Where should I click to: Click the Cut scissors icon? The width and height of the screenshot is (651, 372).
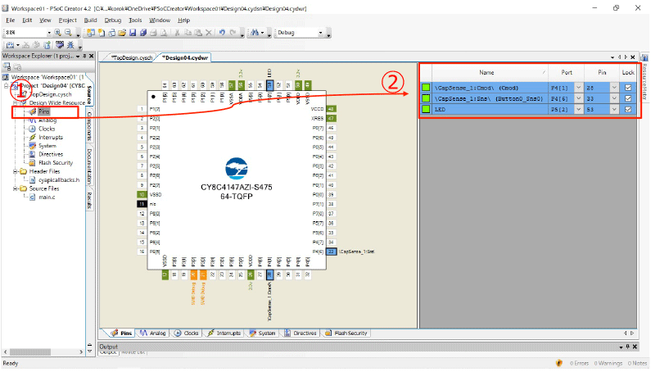click(177, 33)
